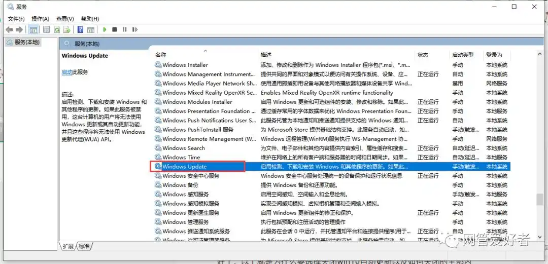Switch to the 标准 tab

tap(84, 246)
